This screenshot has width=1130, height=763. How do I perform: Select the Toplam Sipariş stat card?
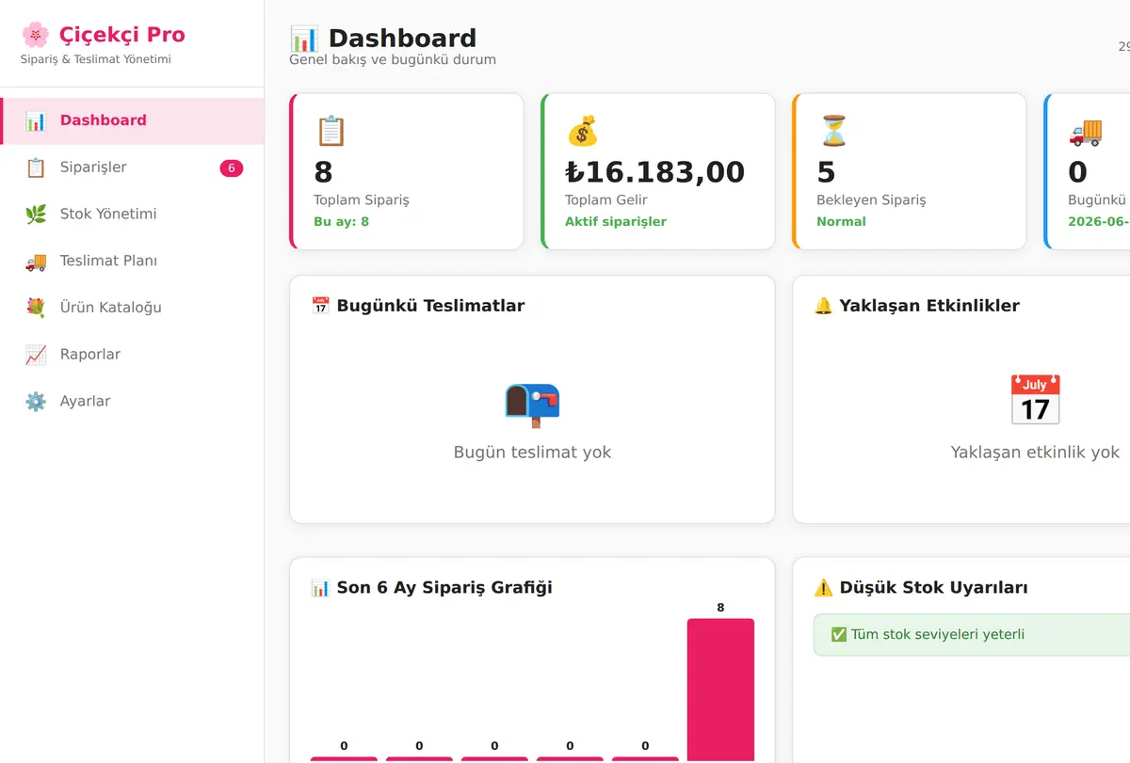click(x=407, y=171)
